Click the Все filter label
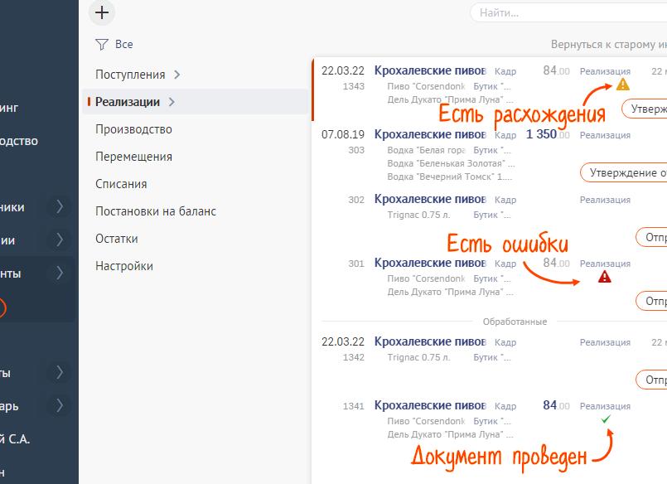The height and width of the screenshot is (484, 667). 123,44
